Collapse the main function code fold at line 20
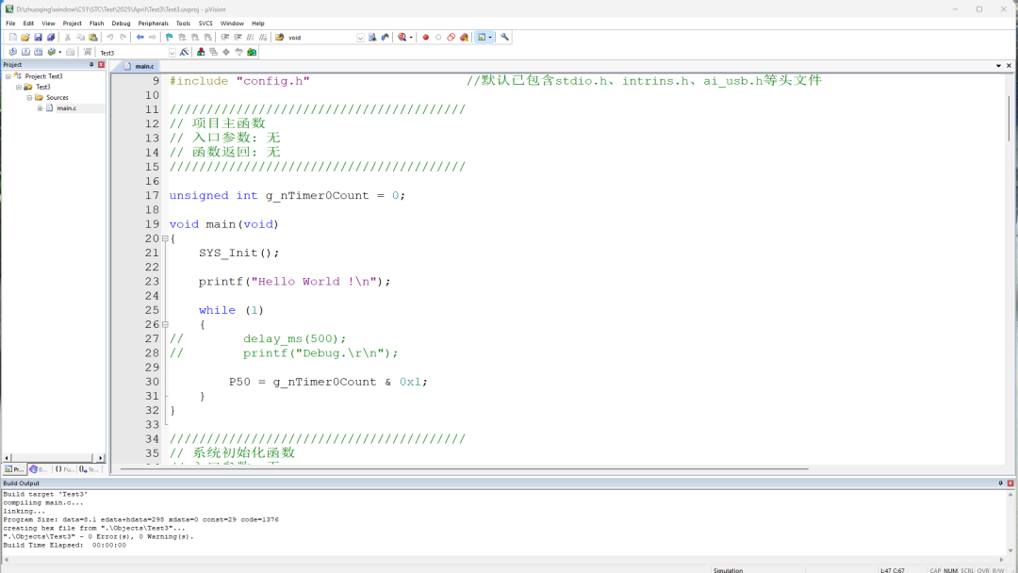The image size is (1018, 573). pos(165,238)
